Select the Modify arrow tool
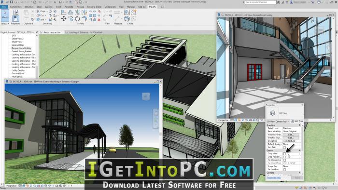This screenshot has height=190, width=338. pyautogui.click(x=5, y=15)
